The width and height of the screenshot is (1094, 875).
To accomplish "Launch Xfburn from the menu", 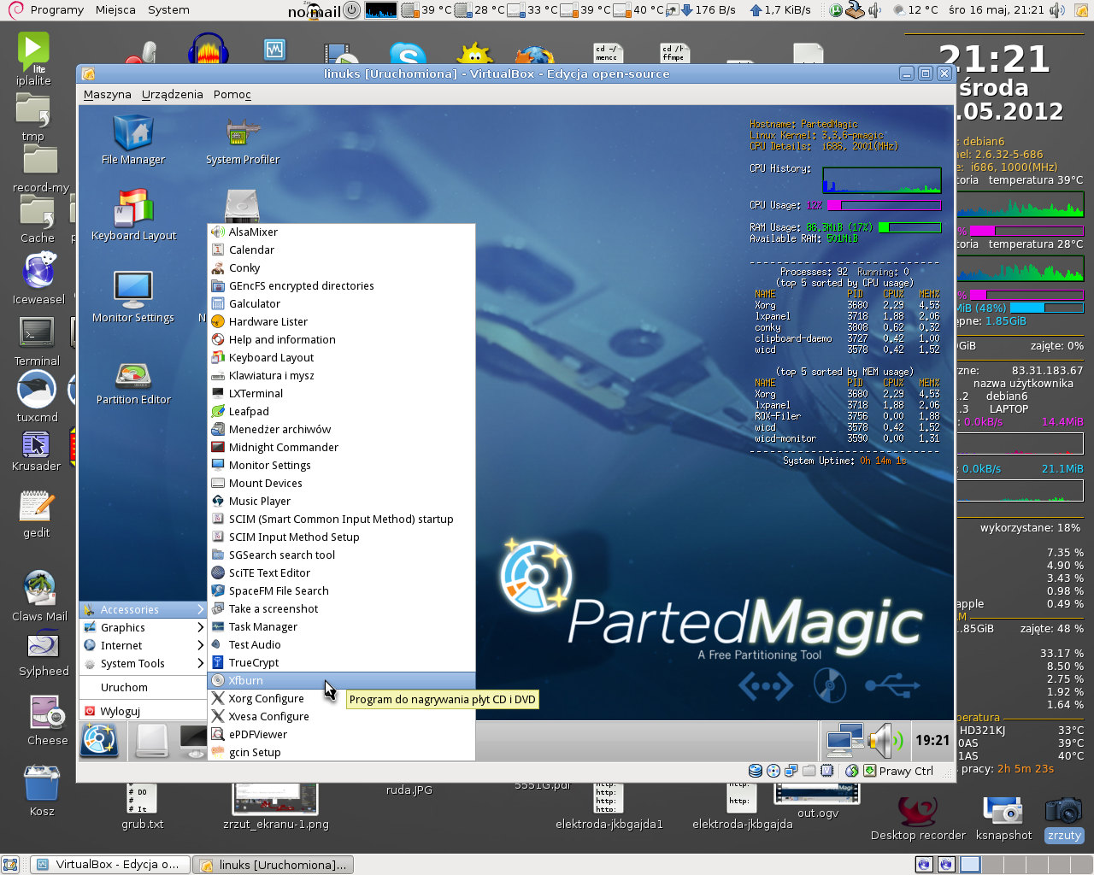I will (x=342, y=680).
